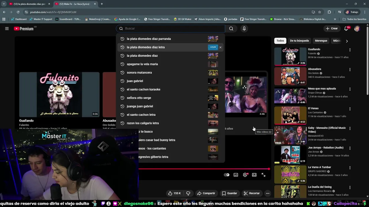
Task: Choose suggestion 'razon los caligaris letra'
Action: point(170,123)
